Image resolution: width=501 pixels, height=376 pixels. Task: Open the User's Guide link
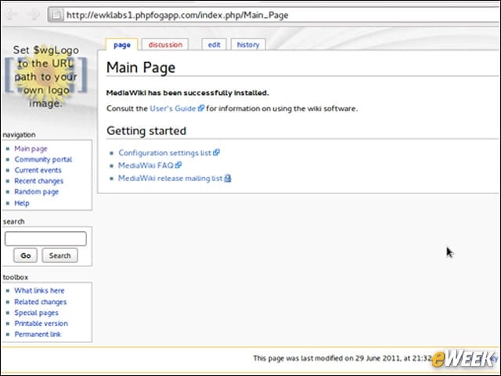click(x=172, y=108)
